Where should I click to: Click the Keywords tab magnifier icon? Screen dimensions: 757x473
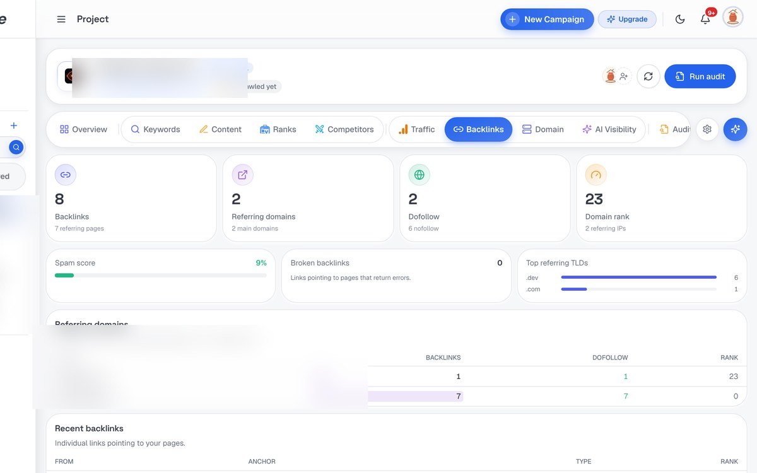(135, 129)
